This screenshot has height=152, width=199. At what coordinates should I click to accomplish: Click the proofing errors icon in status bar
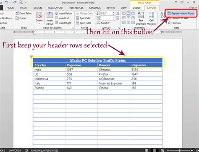pos(26,150)
